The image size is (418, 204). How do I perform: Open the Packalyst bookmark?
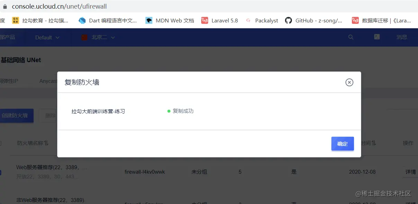tap(261, 20)
